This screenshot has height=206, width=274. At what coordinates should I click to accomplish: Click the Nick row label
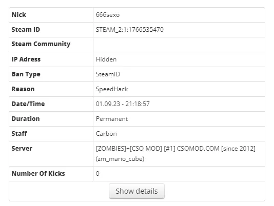[19, 15]
